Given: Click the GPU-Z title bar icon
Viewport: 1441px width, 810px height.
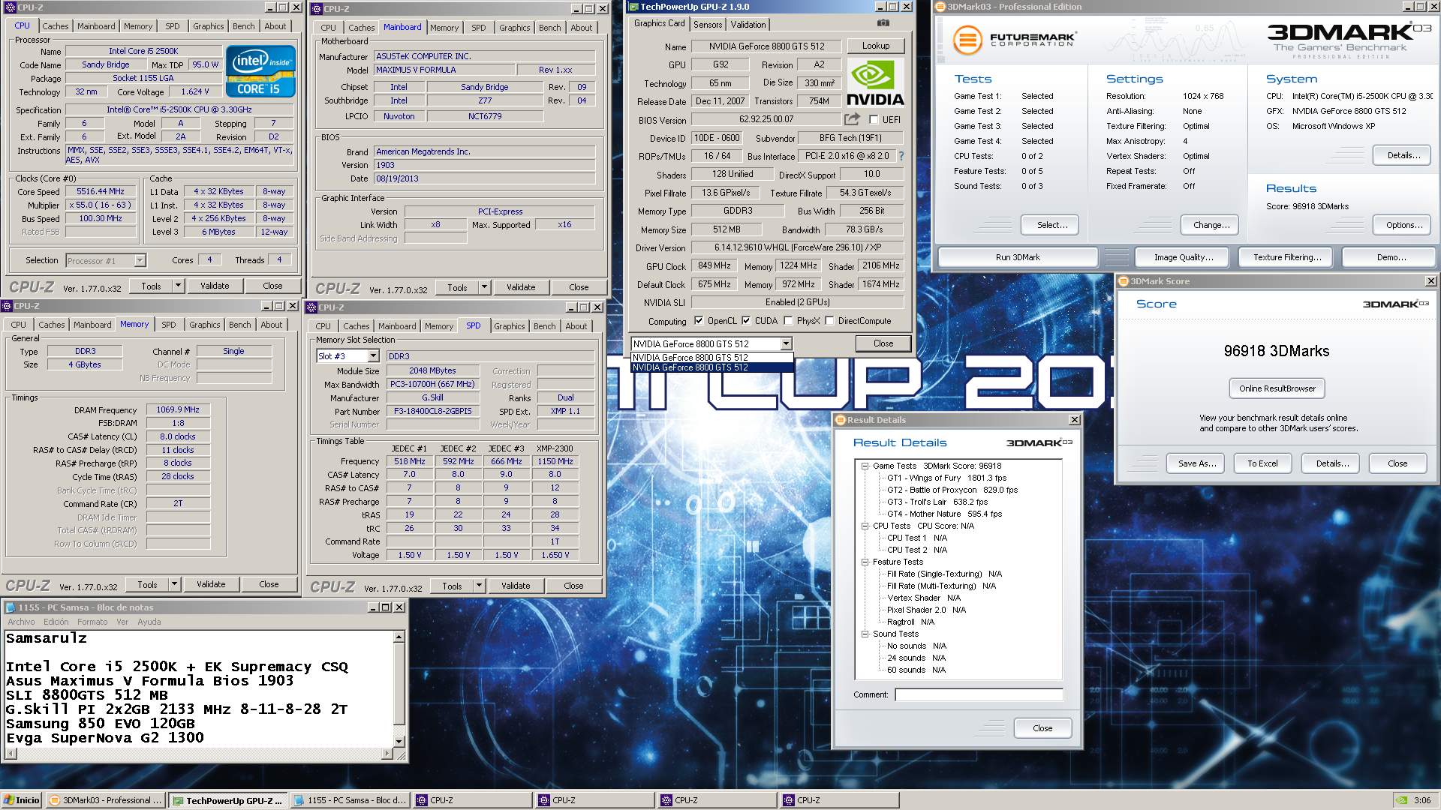Looking at the screenshot, I should (634, 7).
